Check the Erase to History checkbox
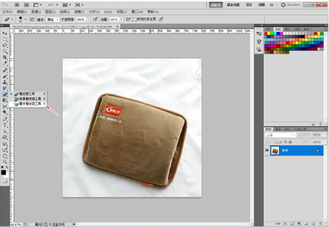The image size is (329, 227). point(135,19)
